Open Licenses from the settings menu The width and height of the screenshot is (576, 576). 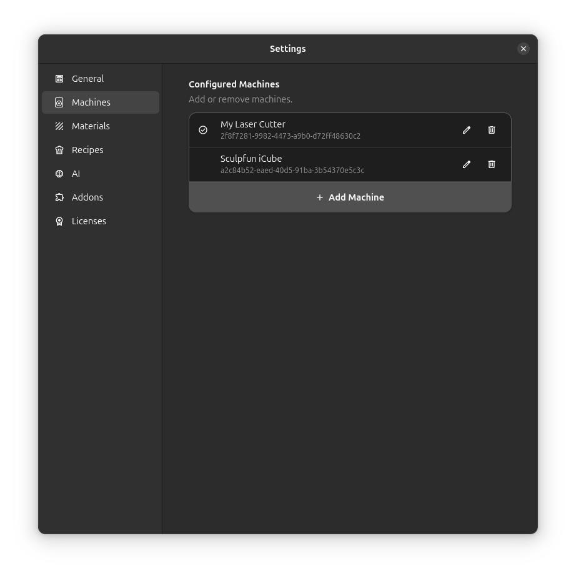tap(89, 221)
